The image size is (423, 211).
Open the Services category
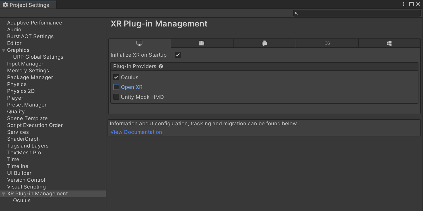click(18, 132)
